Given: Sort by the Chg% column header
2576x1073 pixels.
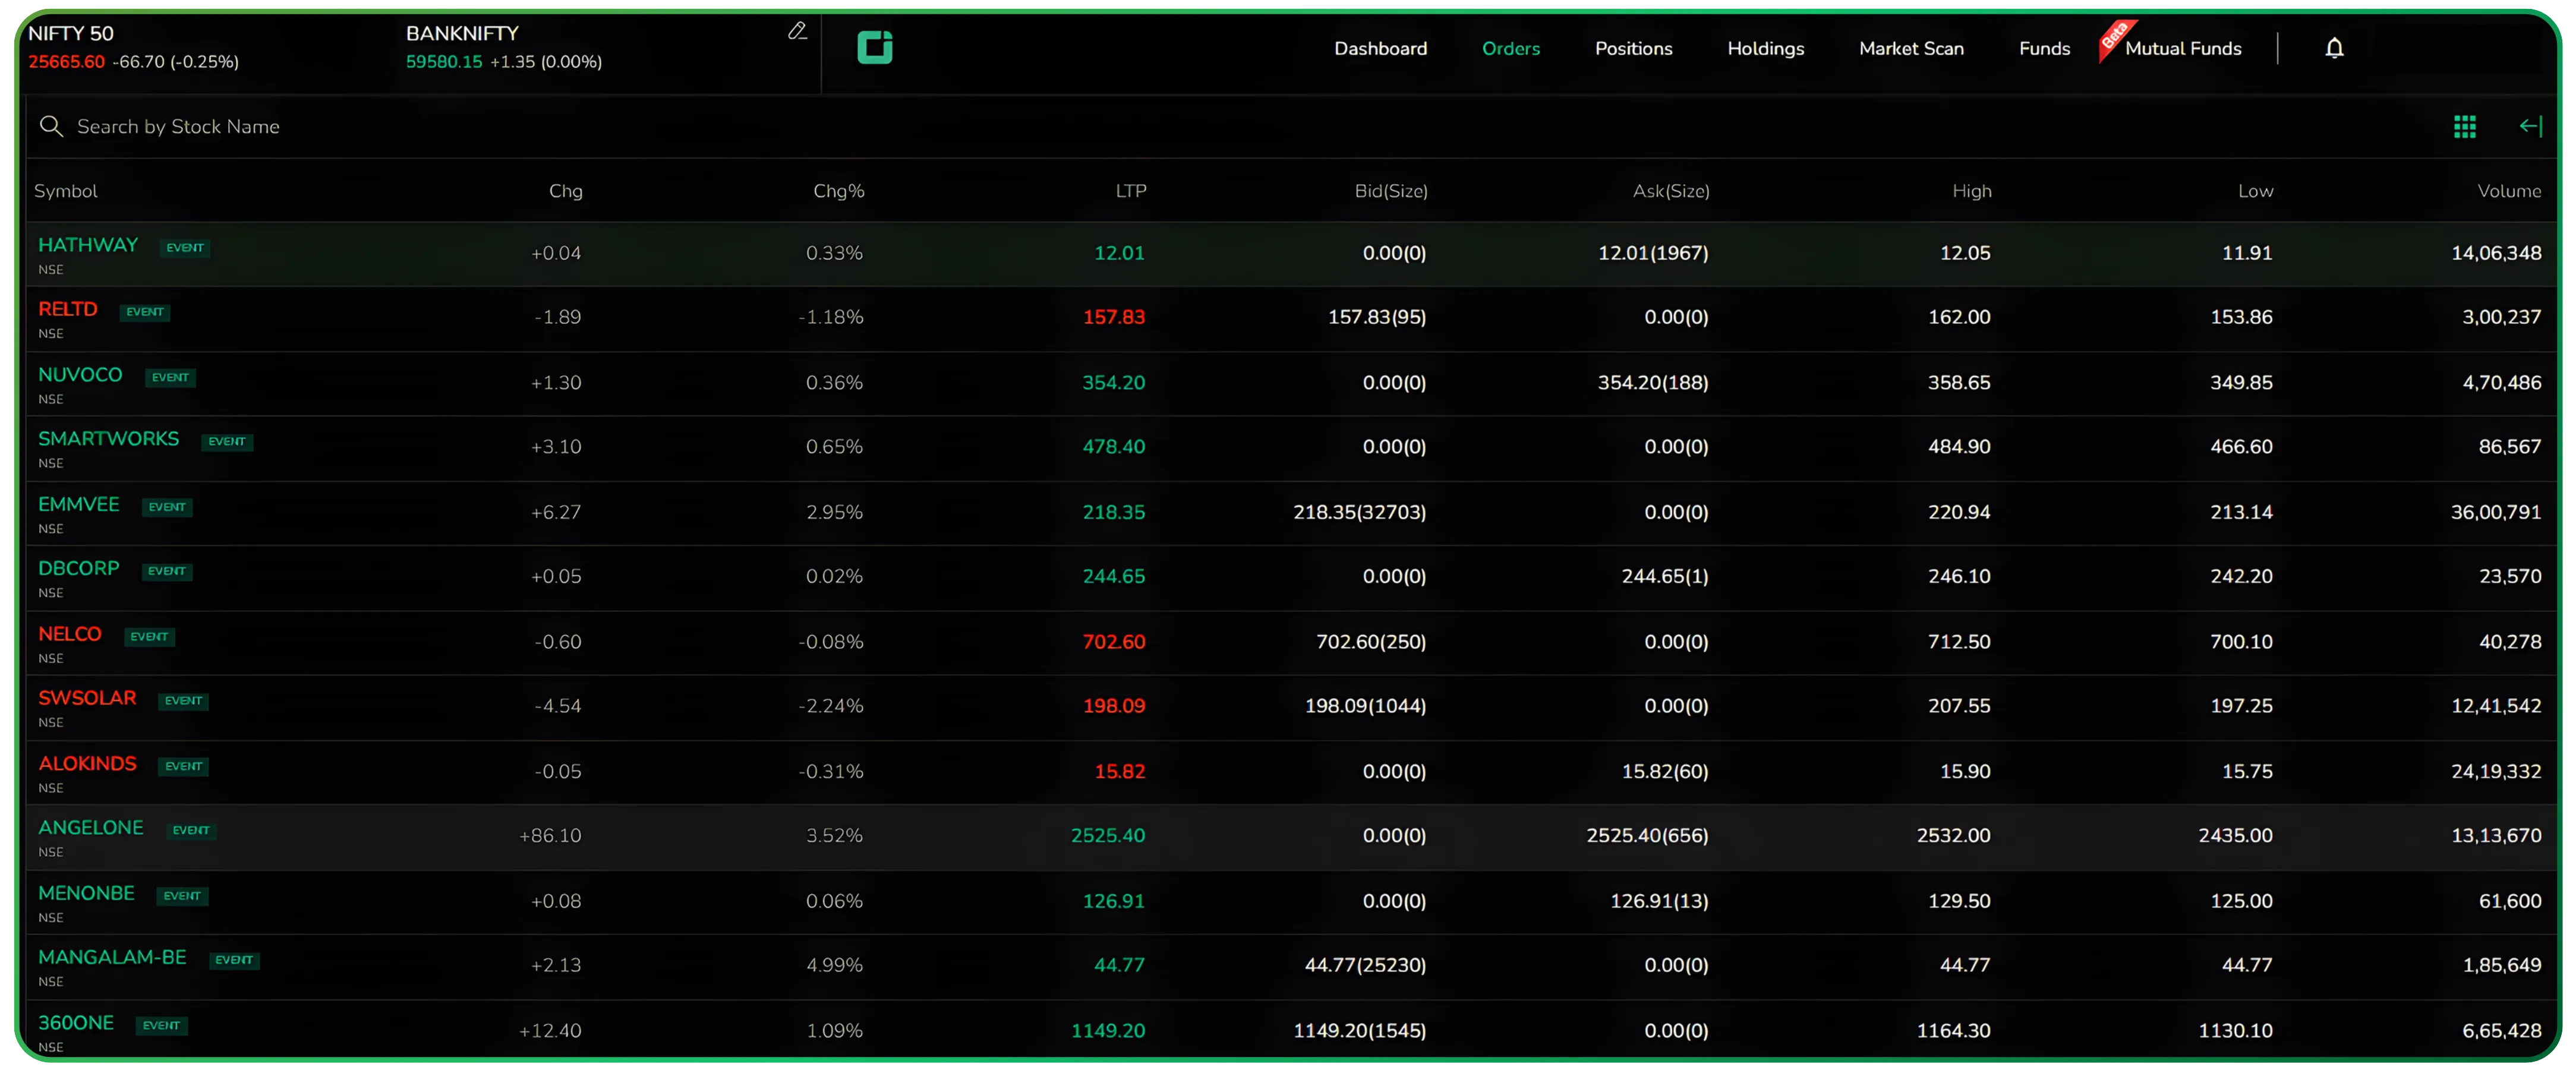Looking at the screenshot, I should 838,191.
